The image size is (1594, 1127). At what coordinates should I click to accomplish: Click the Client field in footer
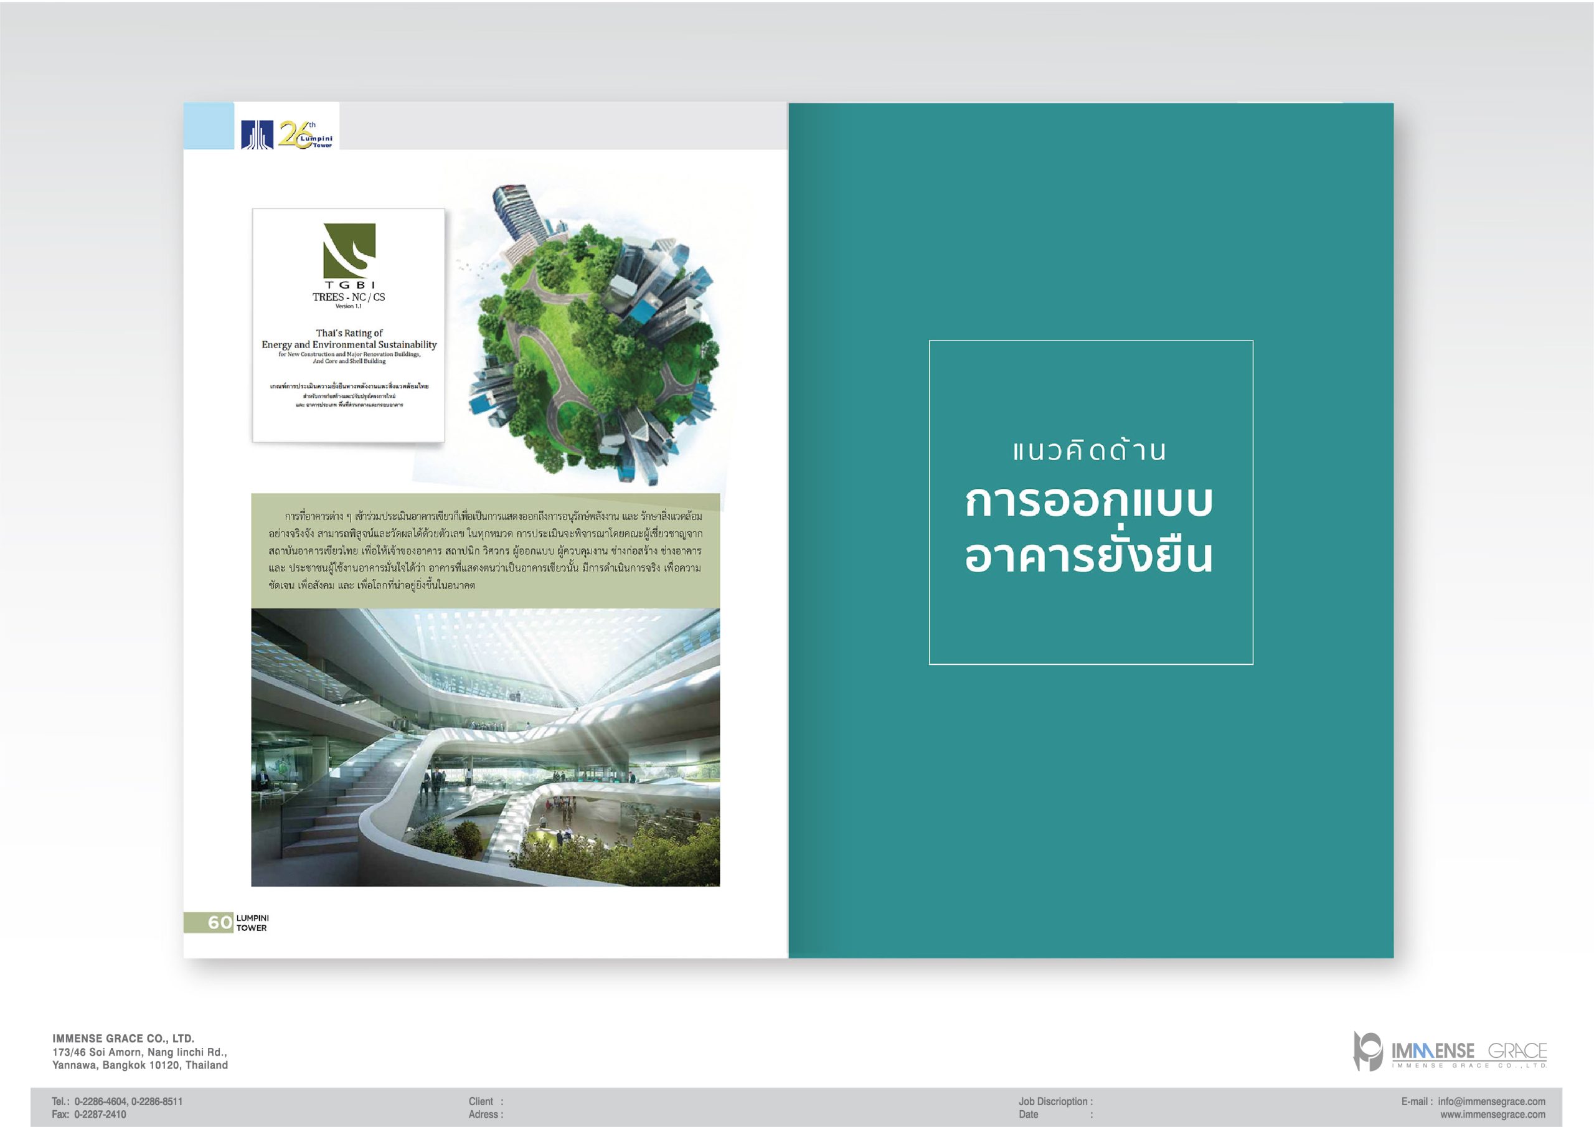[x=485, y=1101]
